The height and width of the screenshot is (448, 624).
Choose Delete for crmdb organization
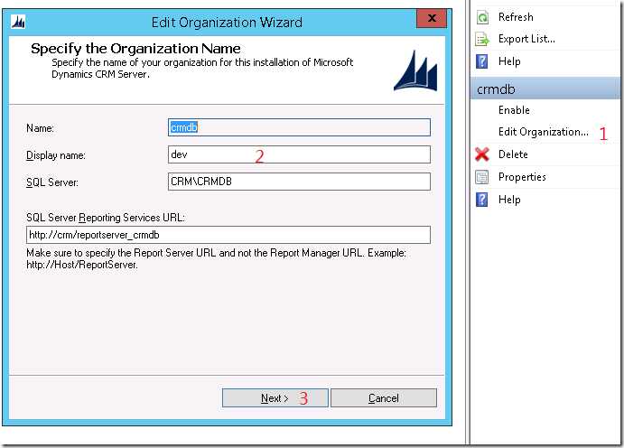[x=513, y=154]
